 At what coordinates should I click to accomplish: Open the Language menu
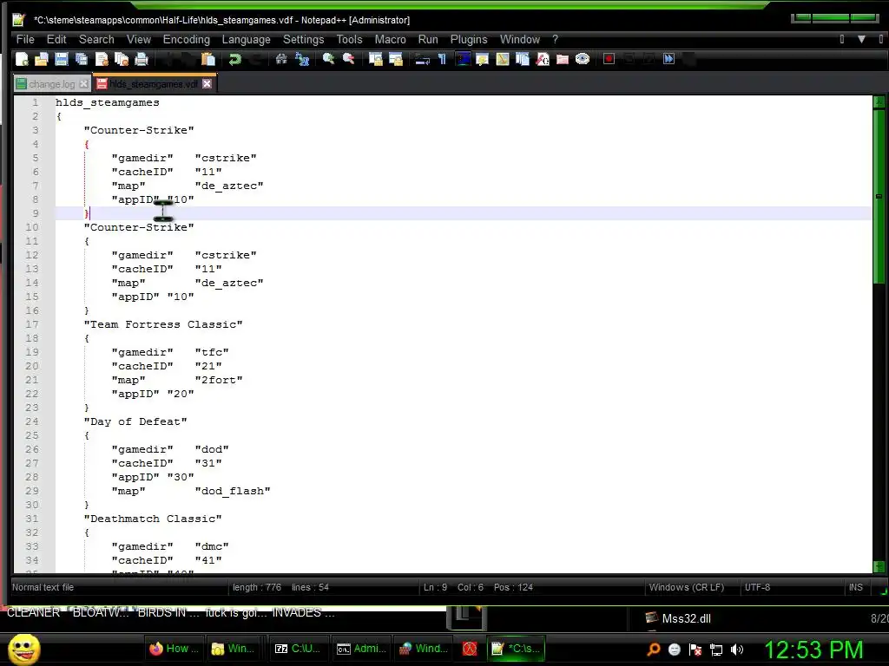(x=246, y=39)
